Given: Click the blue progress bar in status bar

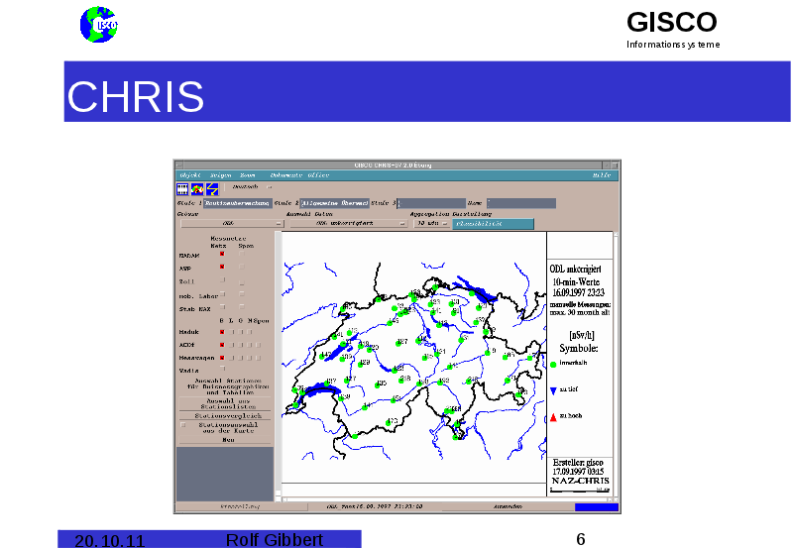Looking at the screenshot, I should 597,506.
